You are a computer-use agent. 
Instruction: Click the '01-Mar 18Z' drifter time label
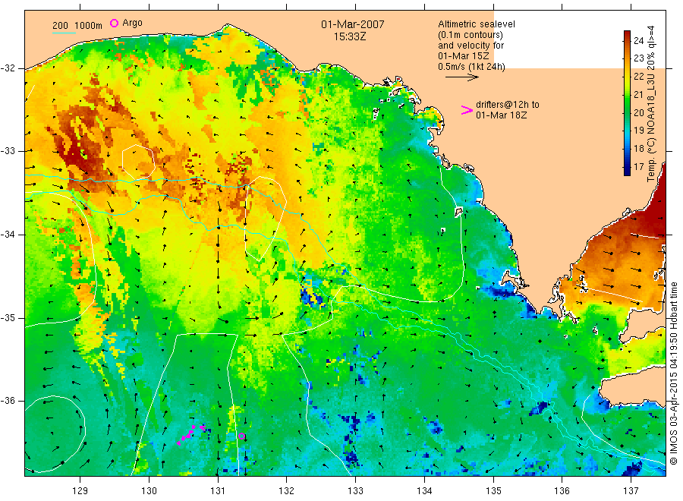pyautogui.click(x=502, y=115)
